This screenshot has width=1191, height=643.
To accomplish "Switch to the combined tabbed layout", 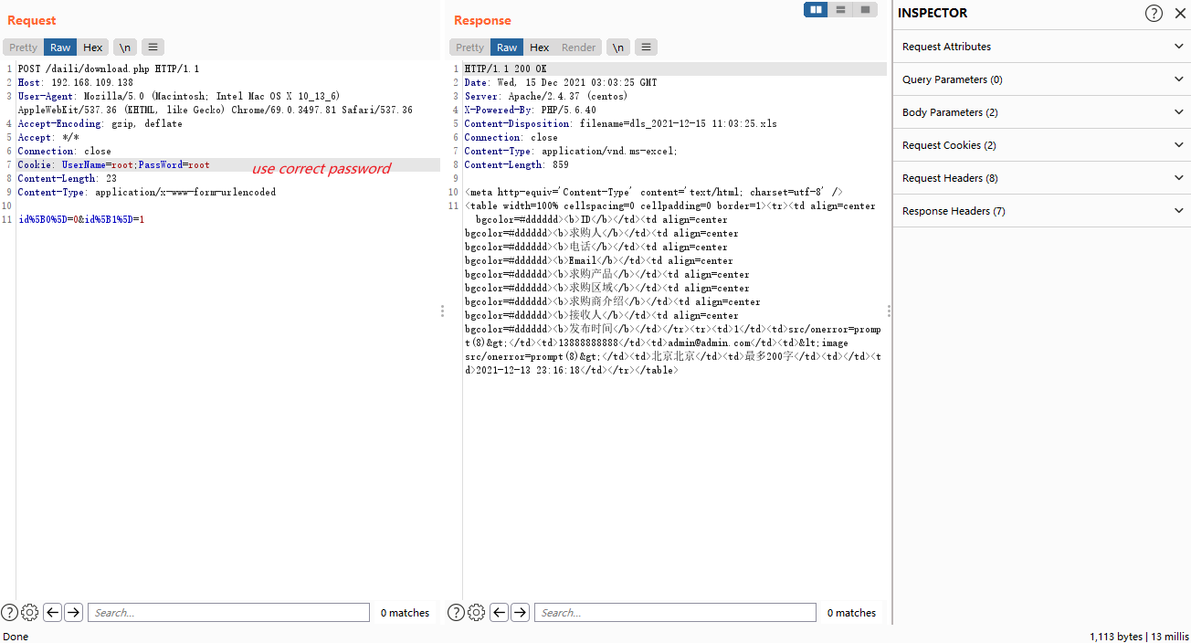I will [864, 9].
